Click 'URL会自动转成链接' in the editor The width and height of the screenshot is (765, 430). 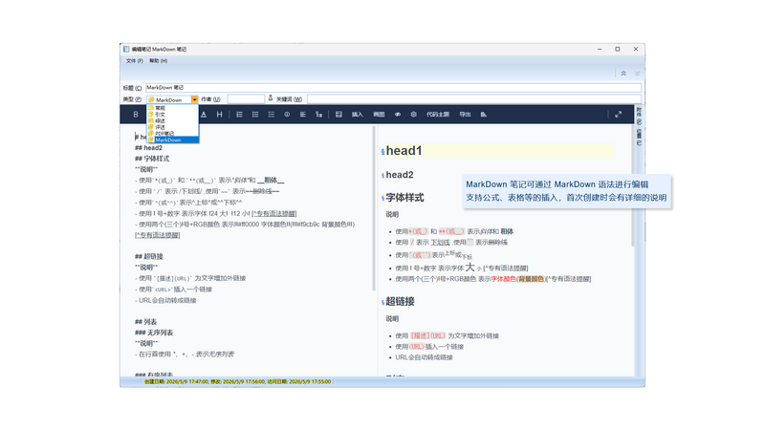click(167, 300)
